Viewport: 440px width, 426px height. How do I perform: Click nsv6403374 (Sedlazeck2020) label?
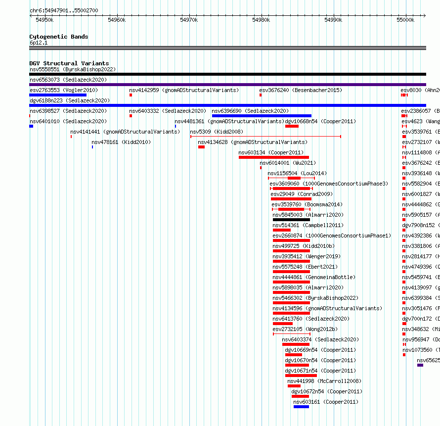320,339
